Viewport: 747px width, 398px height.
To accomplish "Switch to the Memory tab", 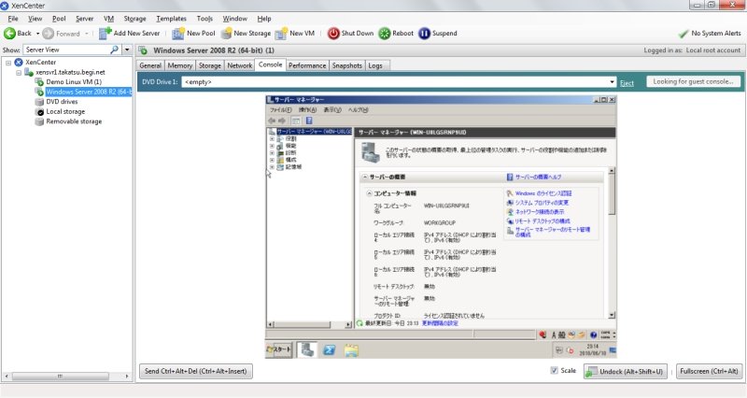I will tap(180, 65).
